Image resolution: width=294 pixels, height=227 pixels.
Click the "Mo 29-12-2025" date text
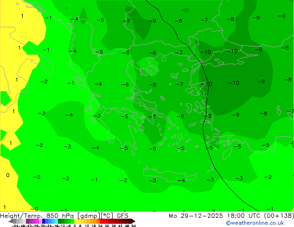pyautogui.click(x=196, y=216)
